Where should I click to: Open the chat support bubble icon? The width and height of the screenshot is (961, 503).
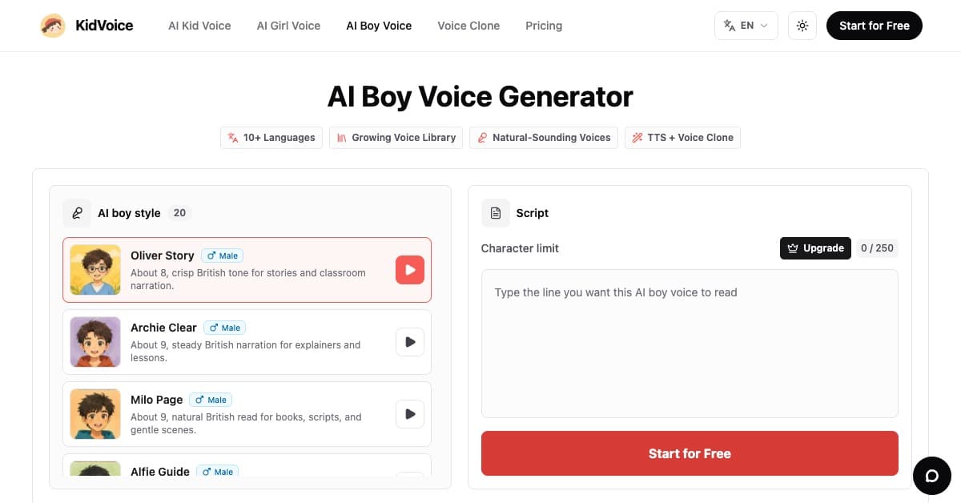point(932,476)
